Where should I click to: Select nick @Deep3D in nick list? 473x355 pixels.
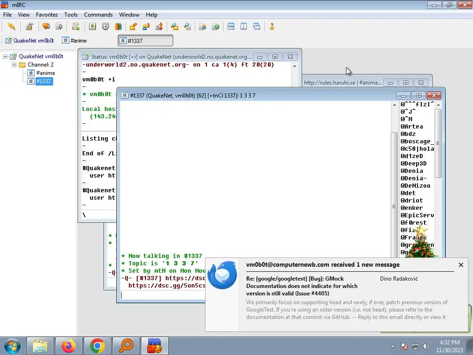(413, 163)
